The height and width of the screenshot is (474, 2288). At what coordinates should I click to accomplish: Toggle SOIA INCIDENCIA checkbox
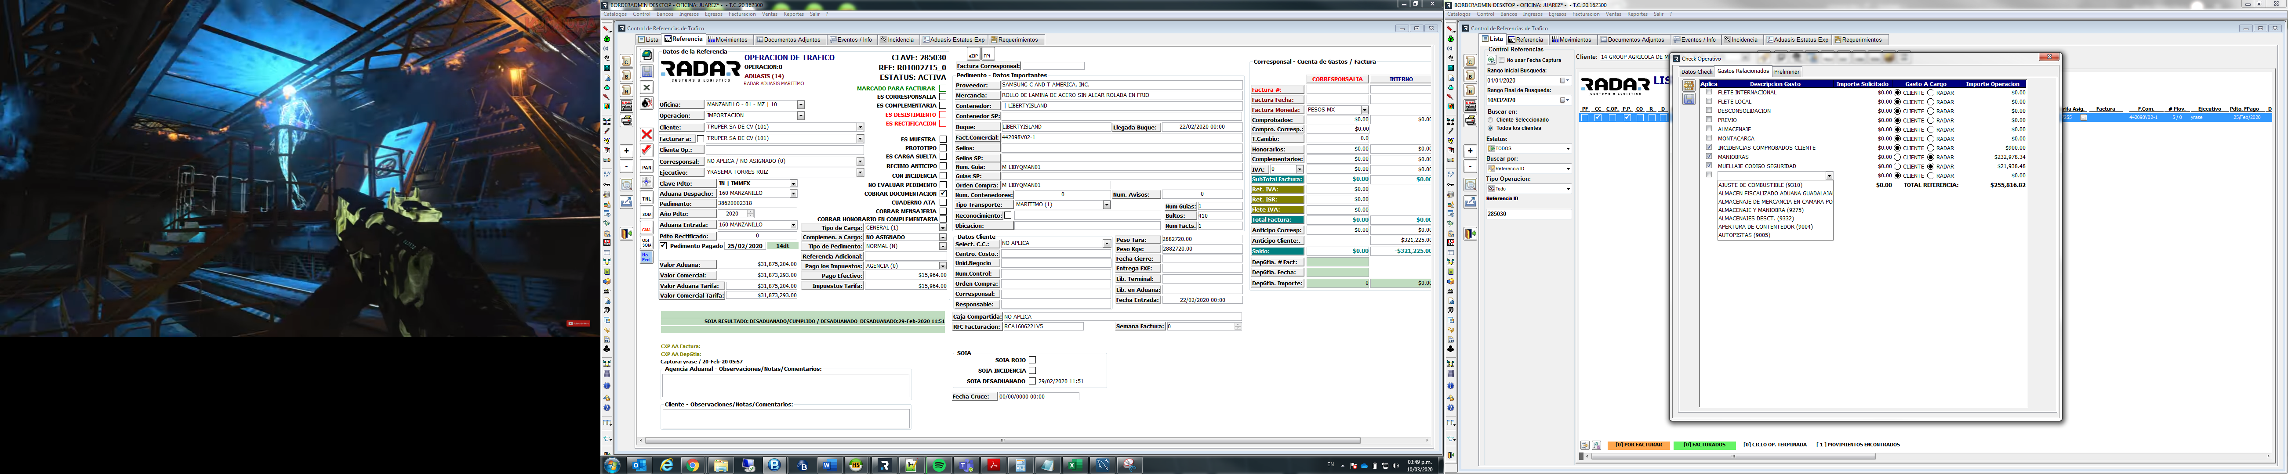pyautogui.click(x=1032, y=371)
